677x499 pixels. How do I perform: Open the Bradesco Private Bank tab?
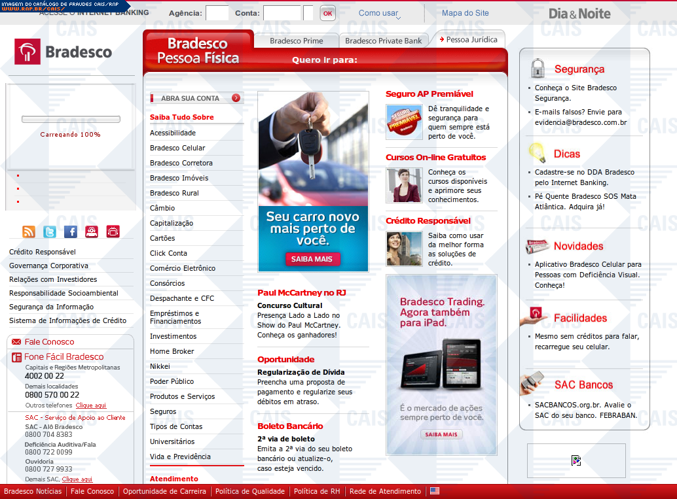383,41
